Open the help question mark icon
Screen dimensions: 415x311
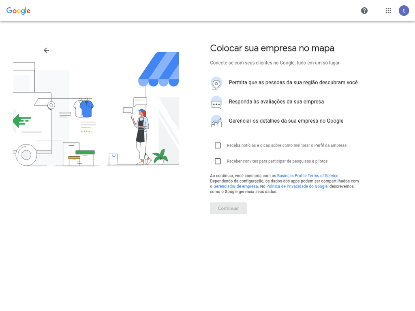point(364,11)
